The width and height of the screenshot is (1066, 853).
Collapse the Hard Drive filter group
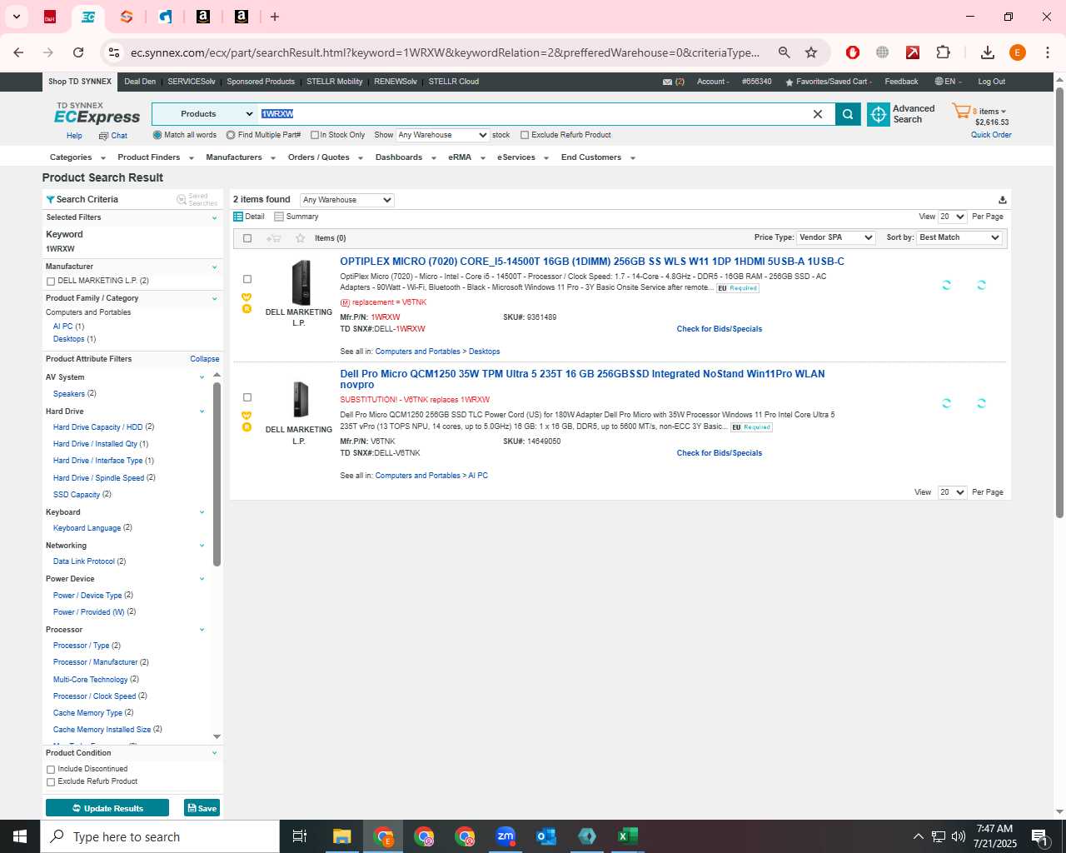point(202,412)
